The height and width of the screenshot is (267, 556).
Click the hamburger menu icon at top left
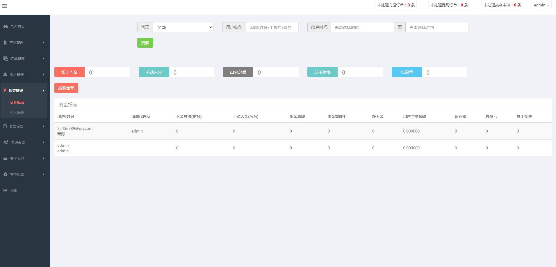[x=4, y=6]
